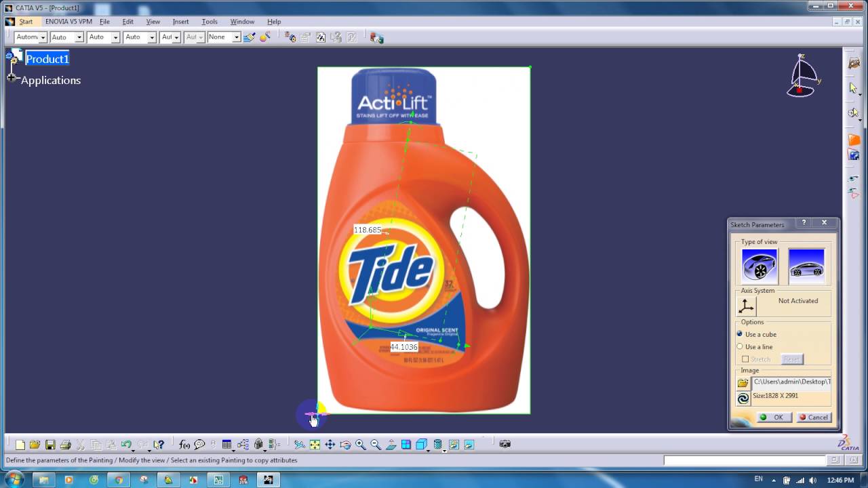
Task: Open the File menu
Action: (104, 22)
